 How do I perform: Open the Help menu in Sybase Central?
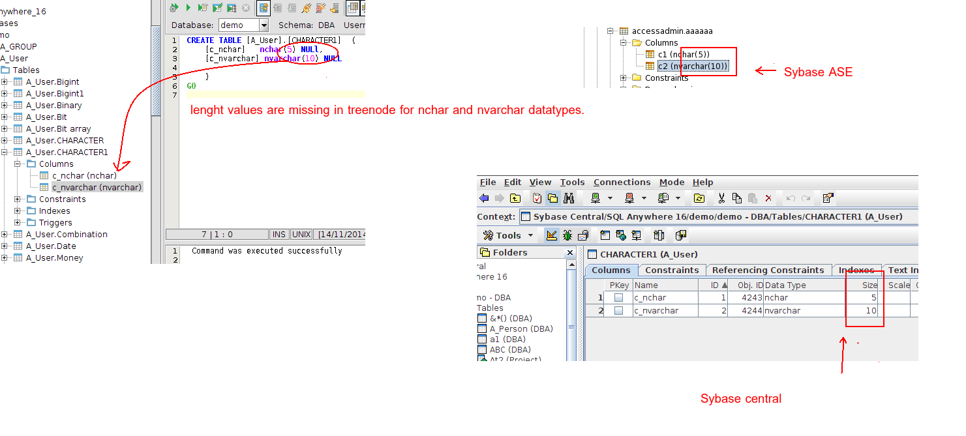tap(702, 182)
